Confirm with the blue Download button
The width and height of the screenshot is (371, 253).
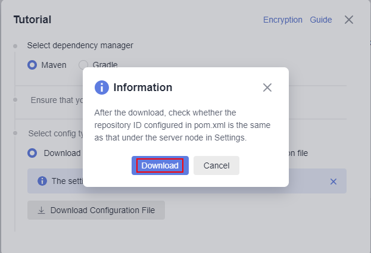[160, 165]
